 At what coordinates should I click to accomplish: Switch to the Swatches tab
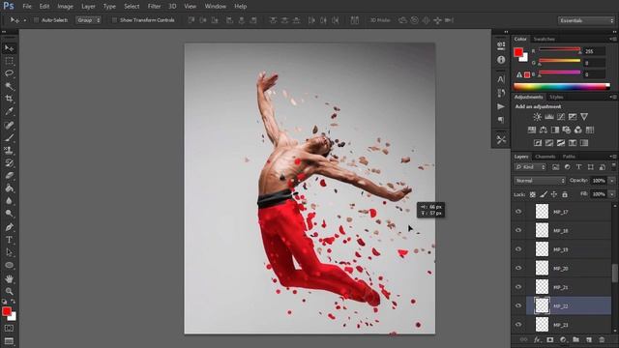click(544, 39)
